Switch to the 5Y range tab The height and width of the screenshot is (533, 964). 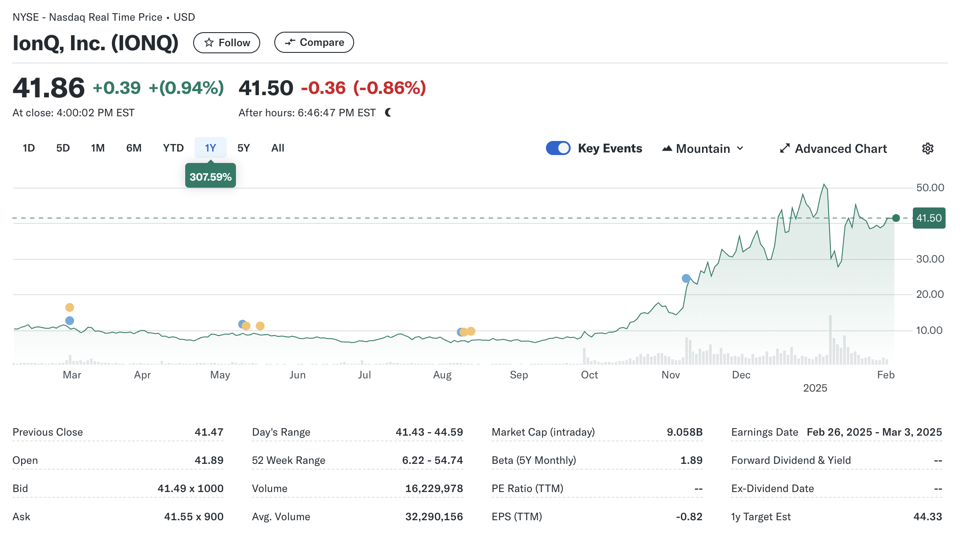tap(243, 148)
